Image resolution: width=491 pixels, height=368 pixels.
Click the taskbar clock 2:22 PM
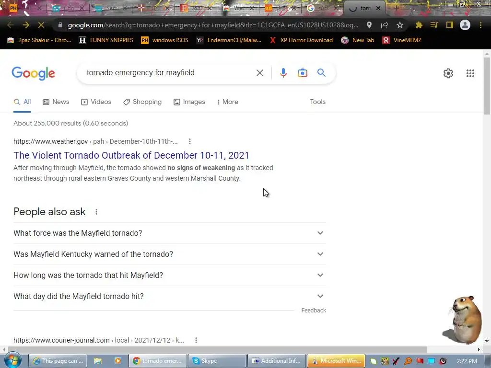click(467, 361)
